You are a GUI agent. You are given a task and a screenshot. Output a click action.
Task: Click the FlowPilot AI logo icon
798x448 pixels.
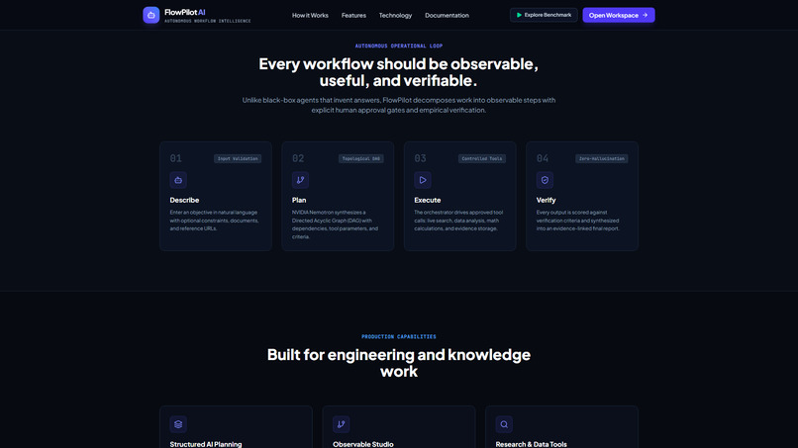pyautogui.click(x=151, y=15)
